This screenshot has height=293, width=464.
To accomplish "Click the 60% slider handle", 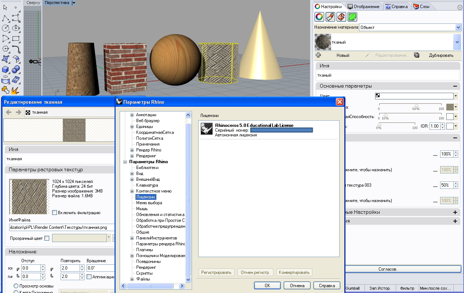I will pyautogui.click(x=416, y=105).
